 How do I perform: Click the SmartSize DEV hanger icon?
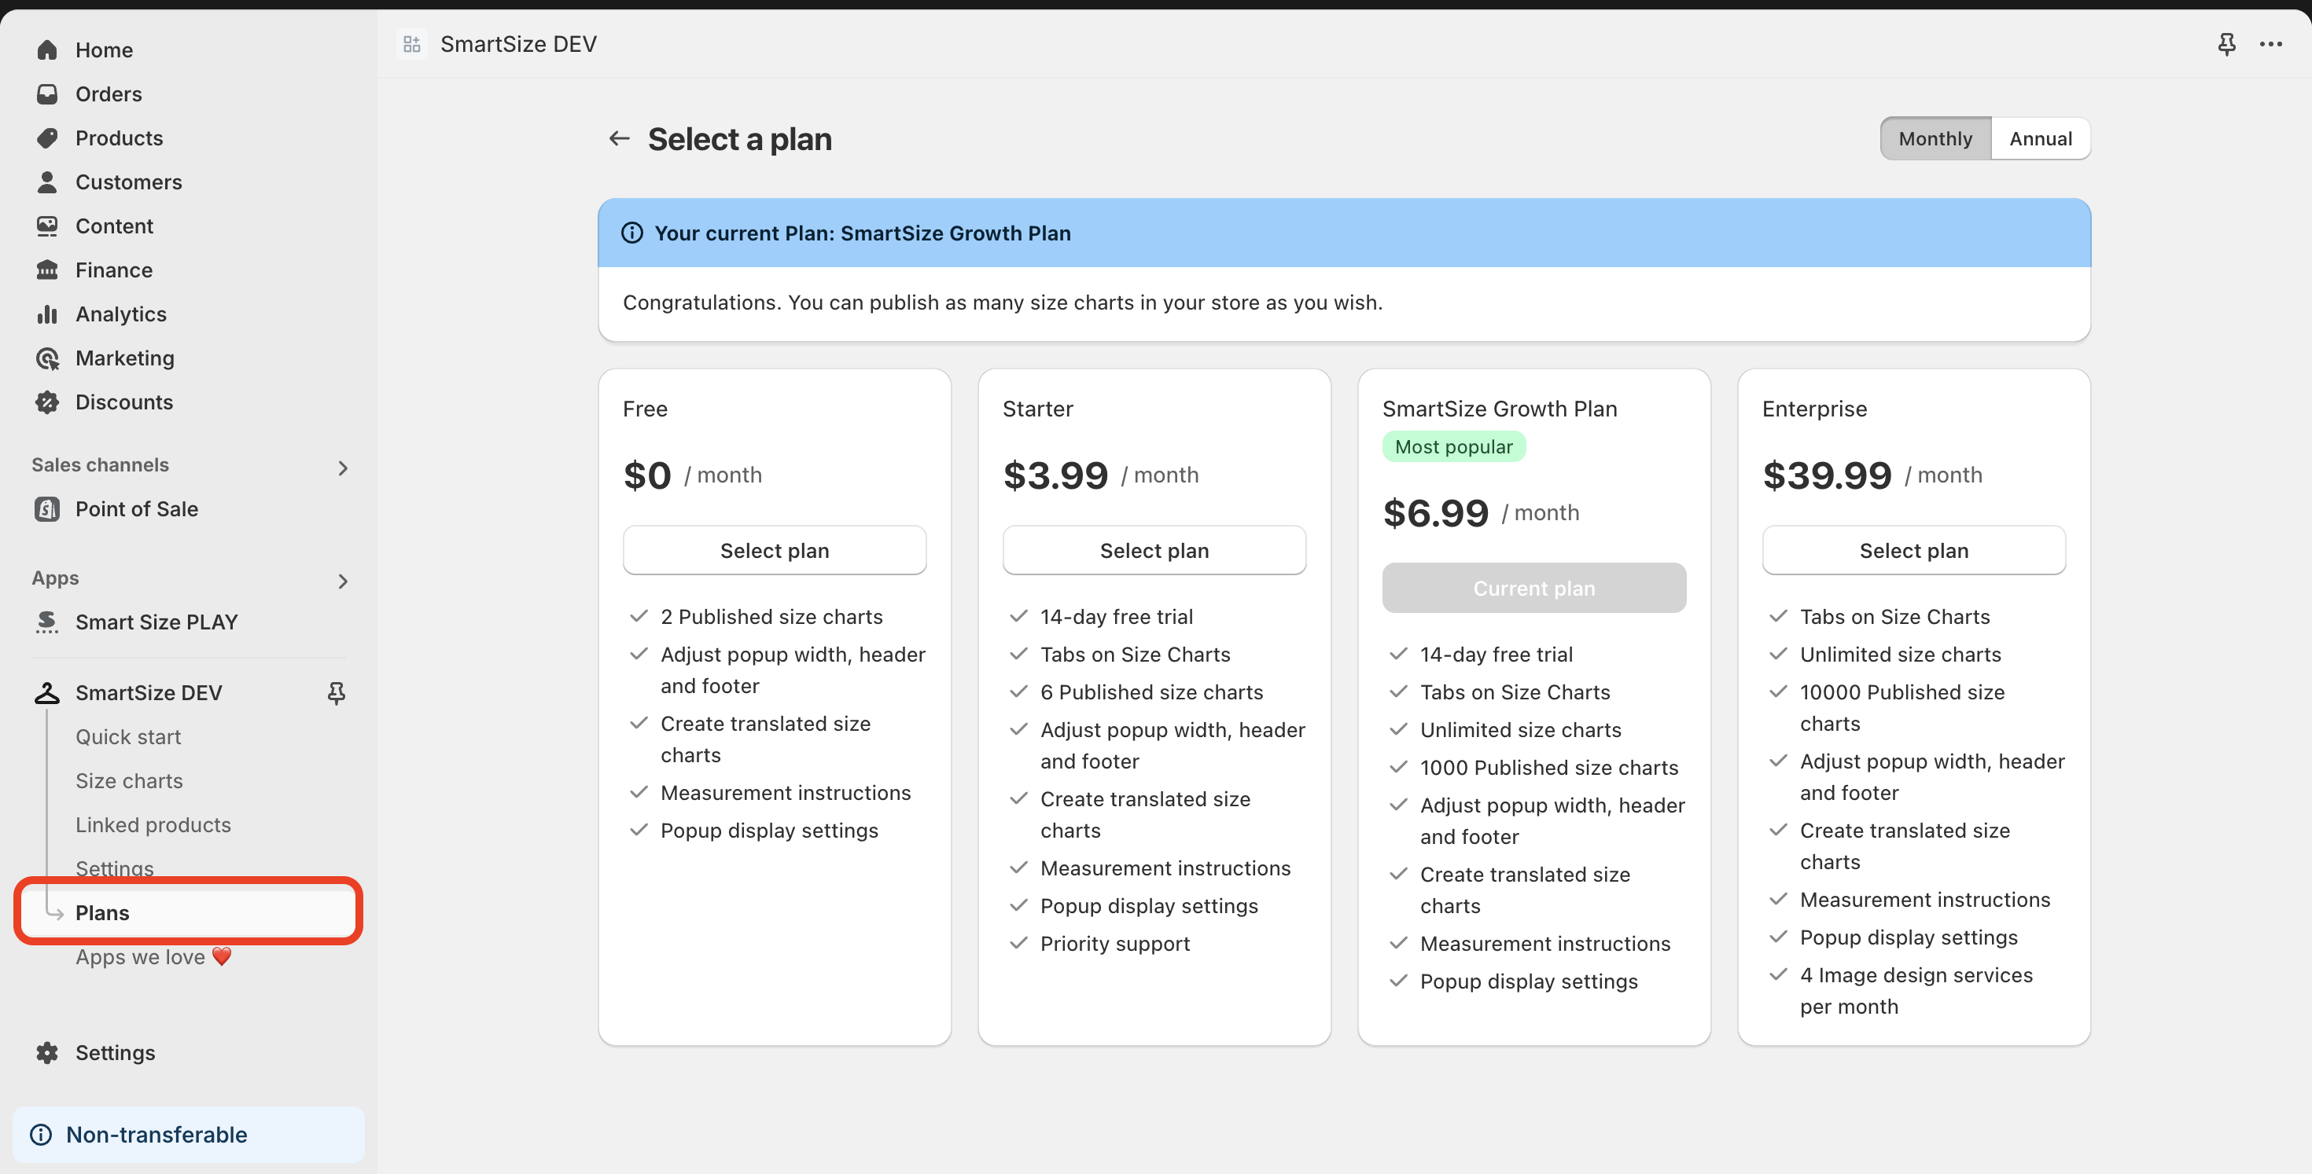pyautogui.click(x=46, y=692)
